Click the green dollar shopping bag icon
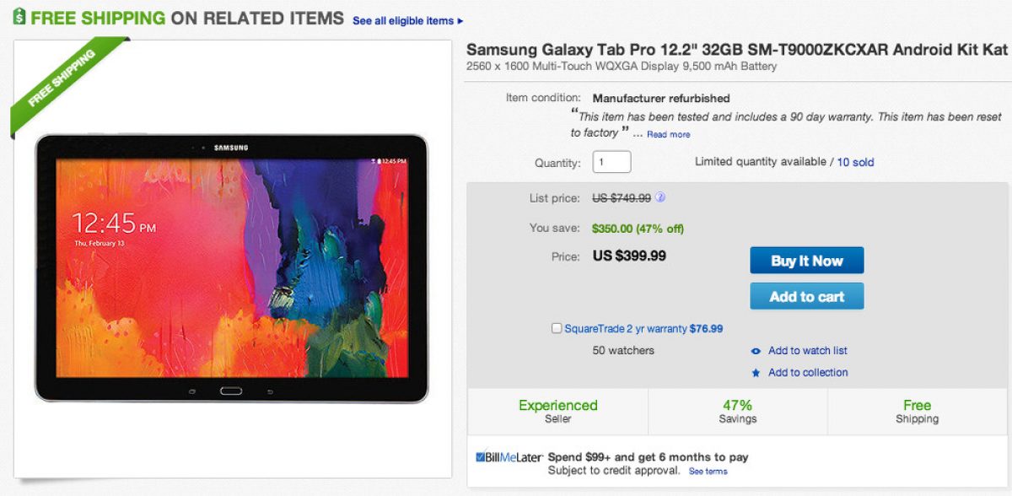Image resolution: width=1012 pixels, height=496 pixels. click(x=18, y=17)
